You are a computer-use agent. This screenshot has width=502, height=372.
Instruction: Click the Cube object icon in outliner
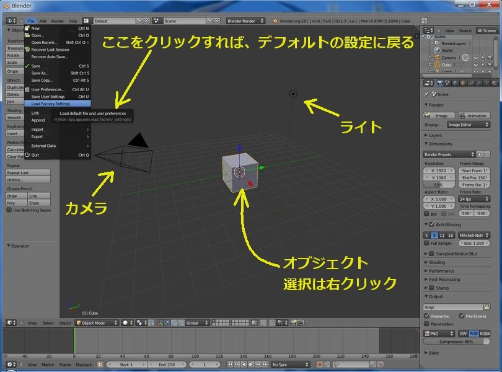coord(438,64)
